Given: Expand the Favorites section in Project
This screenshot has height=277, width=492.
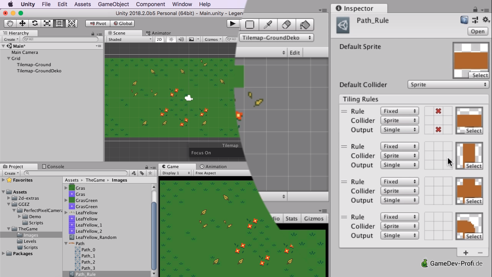Looking at the screenshot, I should (x=3, y=180).
